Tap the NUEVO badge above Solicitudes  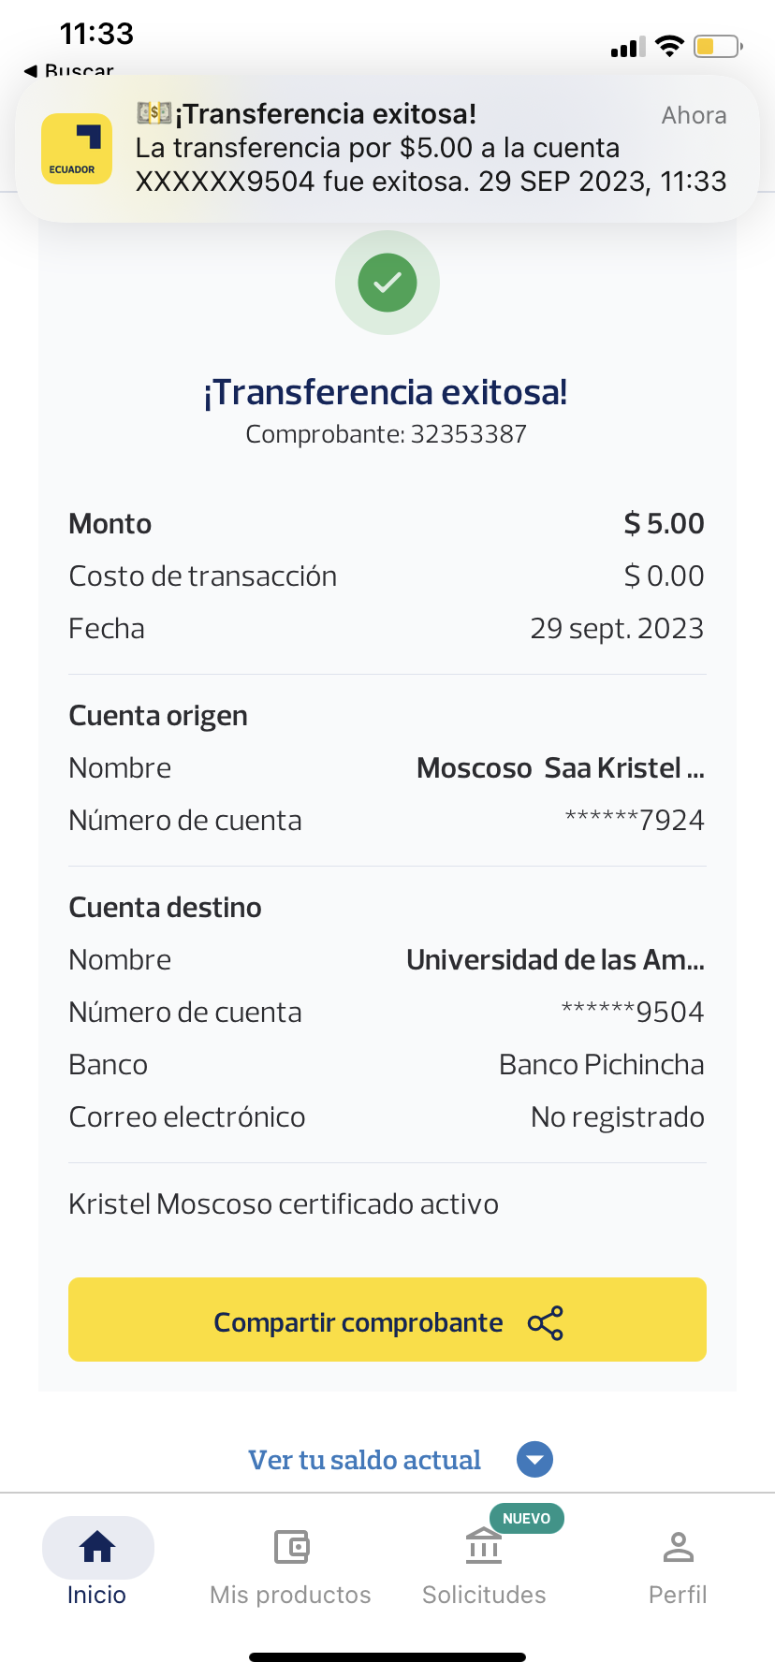coord(526,1518)
